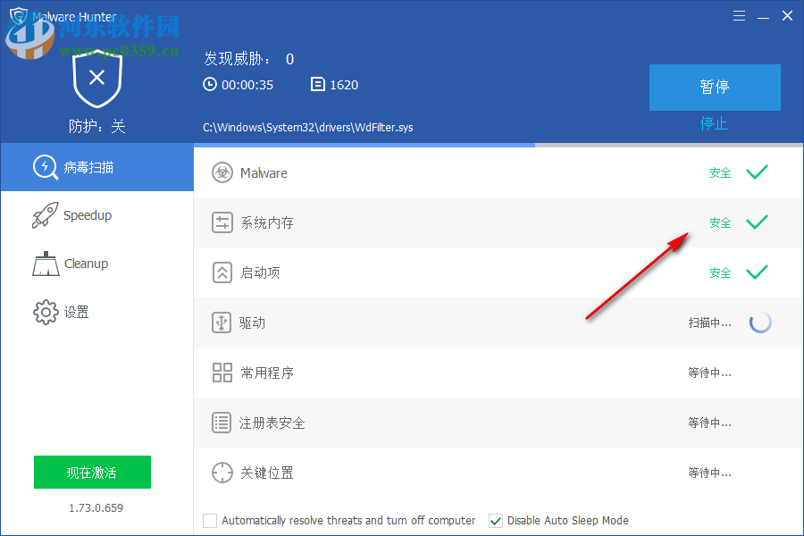The image size is (804, 536).
Task: Select the 启动项 startup items icon
Action: (222, 272)
